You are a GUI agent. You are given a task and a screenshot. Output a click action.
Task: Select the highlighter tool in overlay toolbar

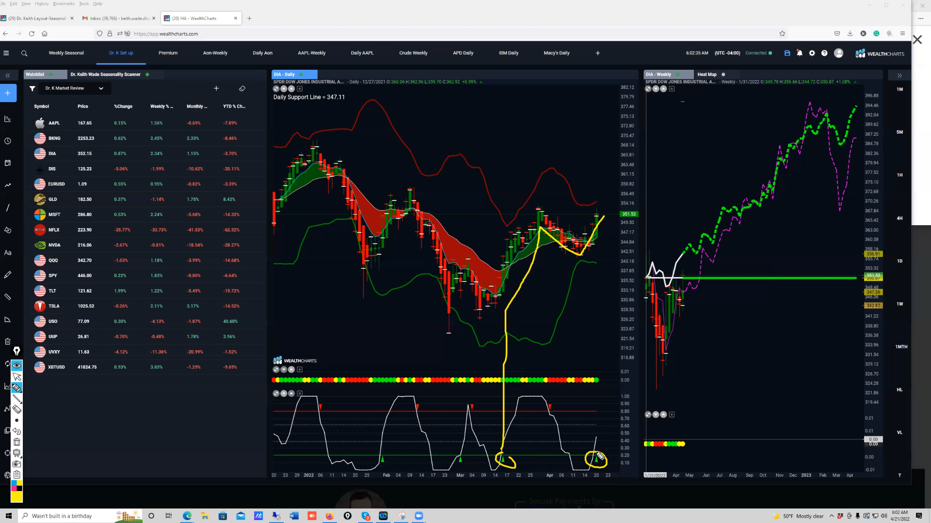(16, 387)
